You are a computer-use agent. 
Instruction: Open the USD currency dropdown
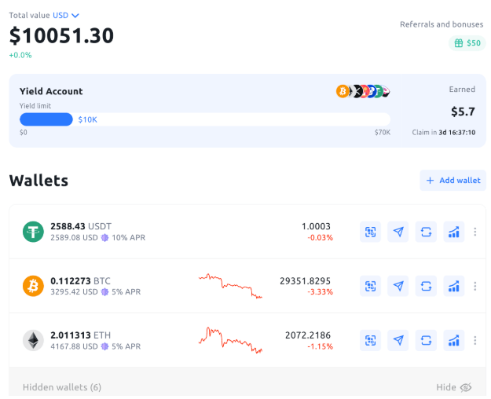(66, 15)
